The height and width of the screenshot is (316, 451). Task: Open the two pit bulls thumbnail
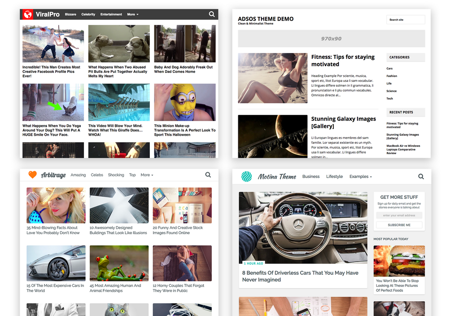(x=119, y=44)
